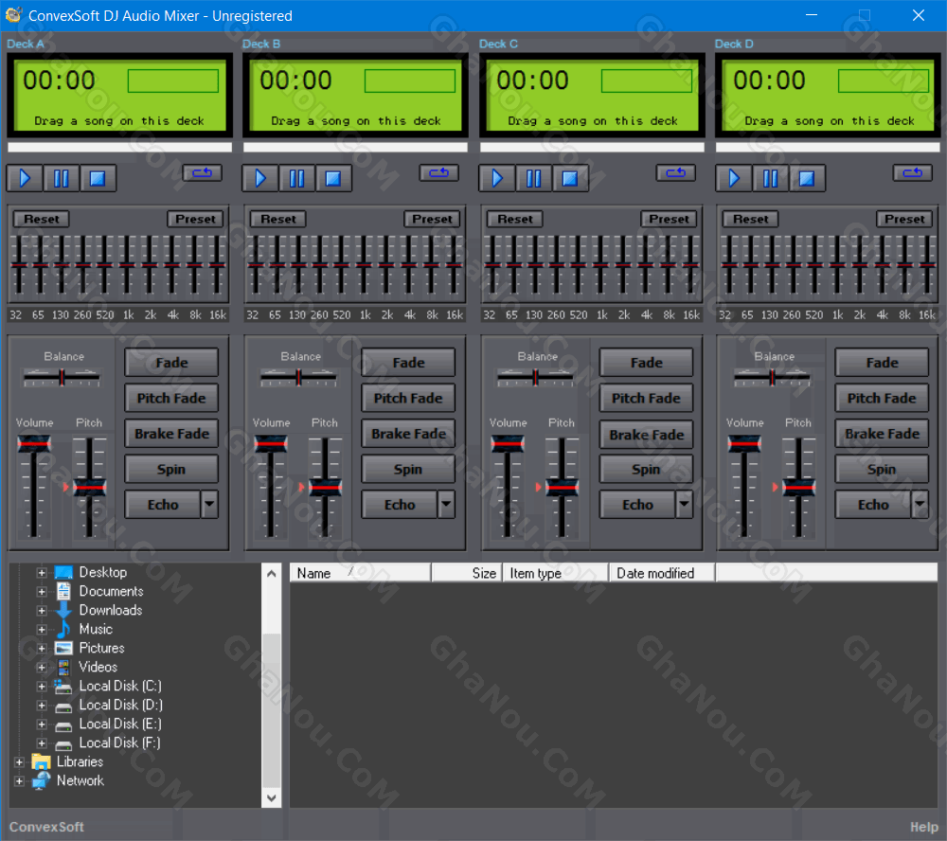Stop playback on Deck C
This screenshot has width=947, height=841.
[570, 178]
